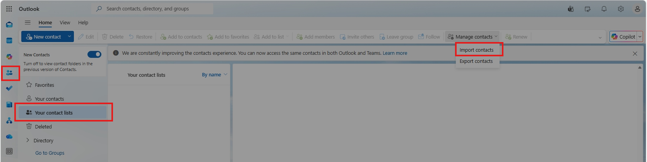Open the New contact dropdown arrow
Screen dimensions: 647x162
[x=69, y=37]
